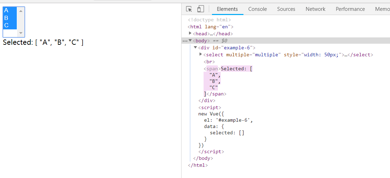Collapse the div example-6 node
Screen dimensions: 390x178
pyautogui.click(x=196, y=48)
